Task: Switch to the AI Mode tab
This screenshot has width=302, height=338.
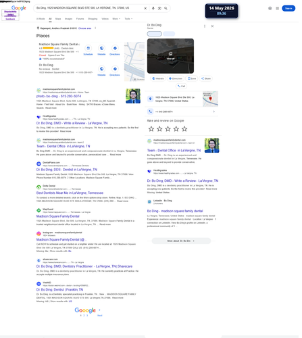Action: click(41, 19)
